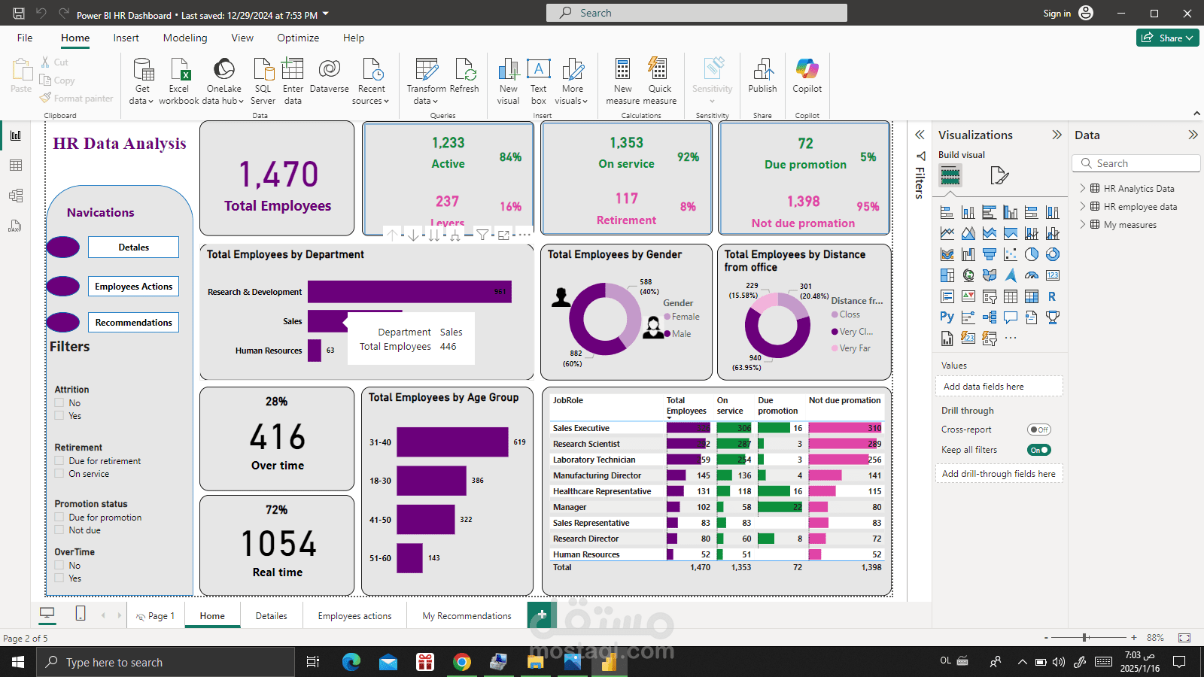Screen dimensions: 1204x677
Task: Create a Quick measure
Action: [660, 81]
